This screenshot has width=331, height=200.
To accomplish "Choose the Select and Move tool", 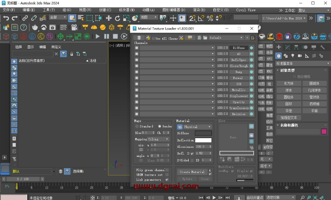I will tap(109, 18).
